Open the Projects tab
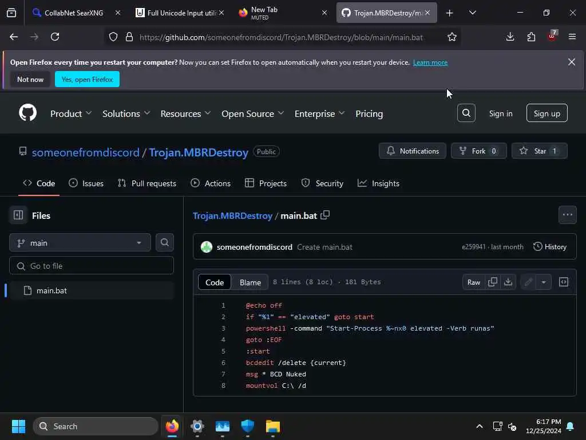 (x=266, y=183)
